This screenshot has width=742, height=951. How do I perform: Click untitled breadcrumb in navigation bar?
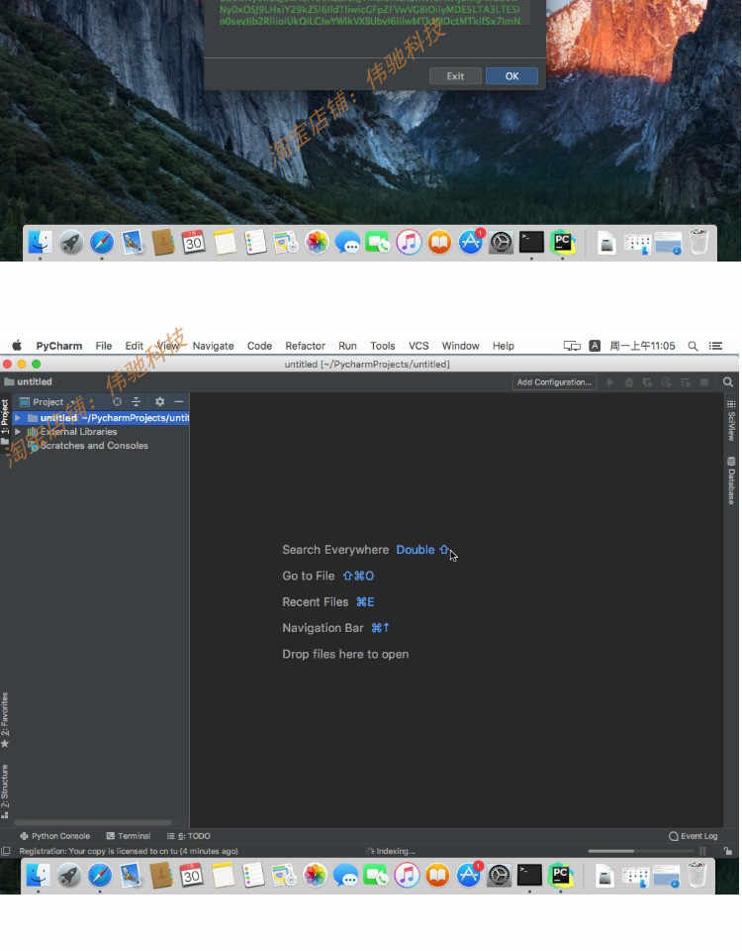[29, 381]
